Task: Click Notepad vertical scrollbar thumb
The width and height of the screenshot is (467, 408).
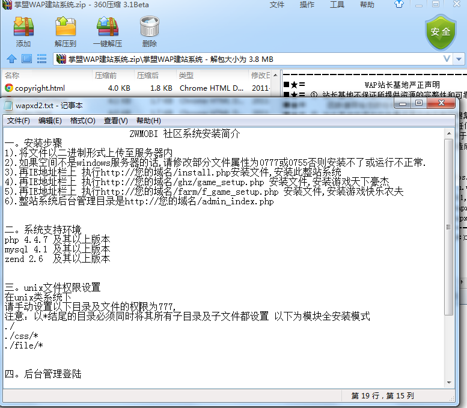Action: coord(449,227)
